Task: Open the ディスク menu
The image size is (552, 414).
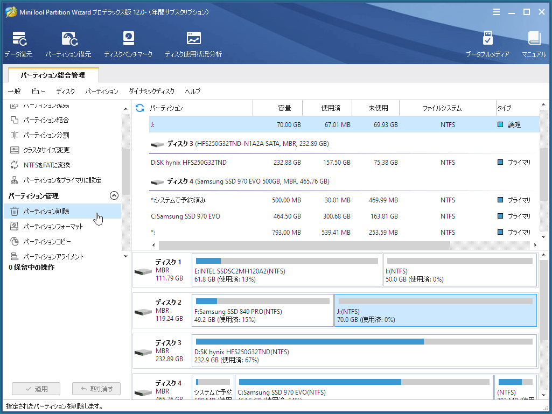Action: (x=66, y=92)
